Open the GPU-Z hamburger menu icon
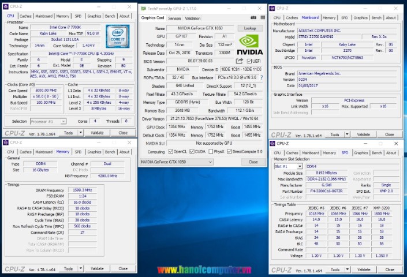This screenshot has height=277, width=407. (x=263, y=18)
